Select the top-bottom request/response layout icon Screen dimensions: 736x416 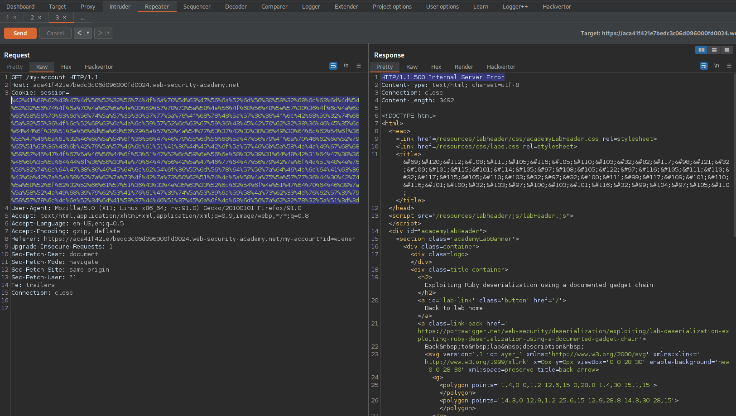click(714, 50)
